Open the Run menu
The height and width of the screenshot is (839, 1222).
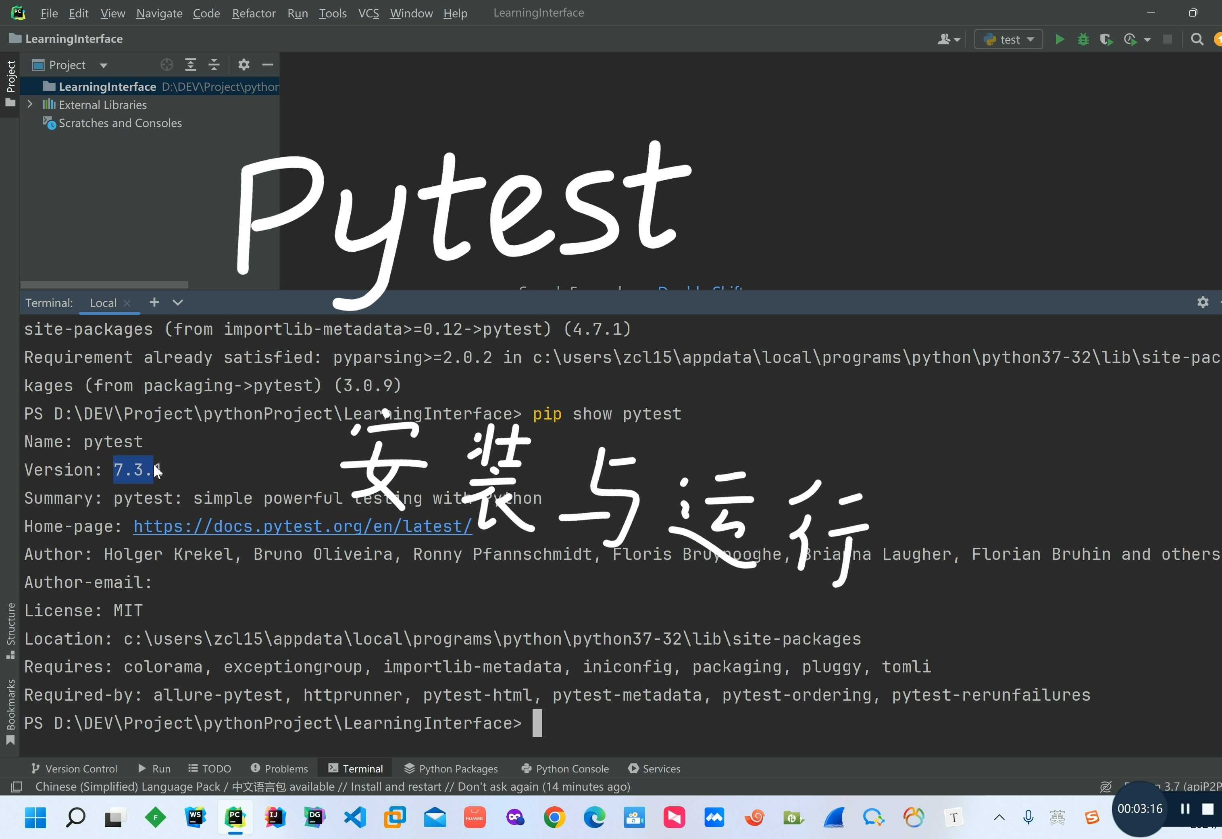[x=298, y=13]
